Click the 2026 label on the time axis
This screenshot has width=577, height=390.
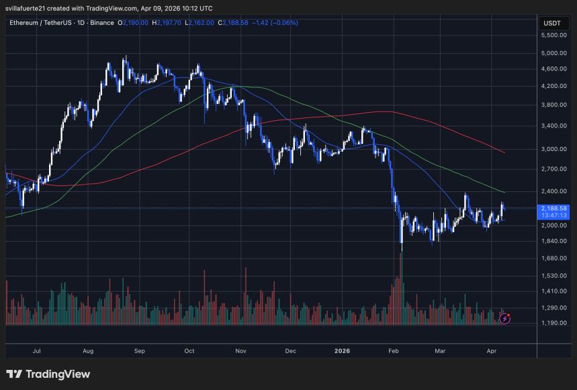(342, 351)
